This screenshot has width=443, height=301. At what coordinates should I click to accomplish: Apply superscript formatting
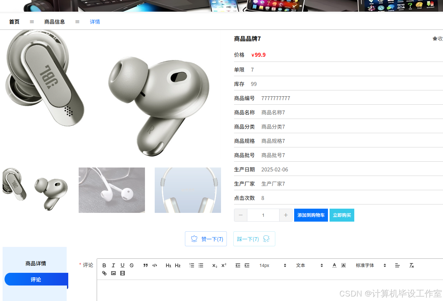224,265
